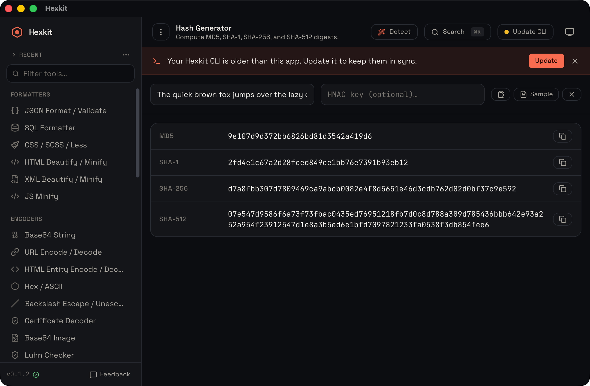Click the monitor display icon

pos(570,32)
